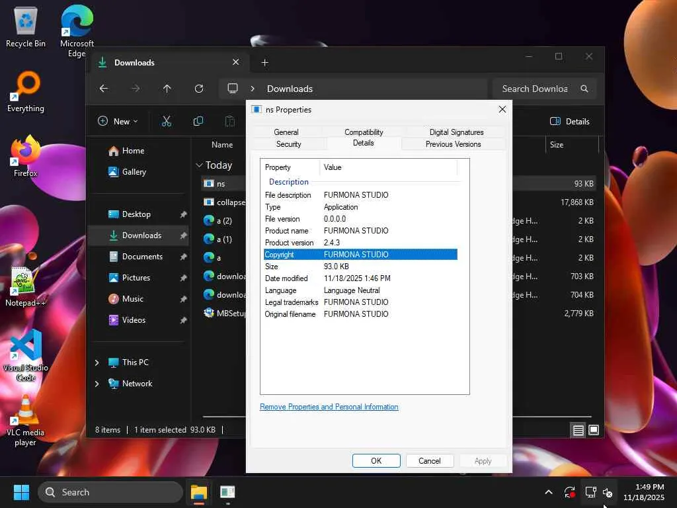
Task: Click the second taskbar app icon
Action: click(227, 492)
